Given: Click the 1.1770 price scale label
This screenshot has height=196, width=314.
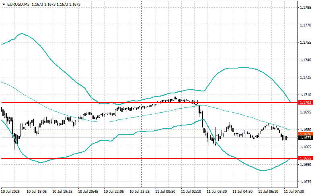Looking at the screenshot, I should 306,25.
